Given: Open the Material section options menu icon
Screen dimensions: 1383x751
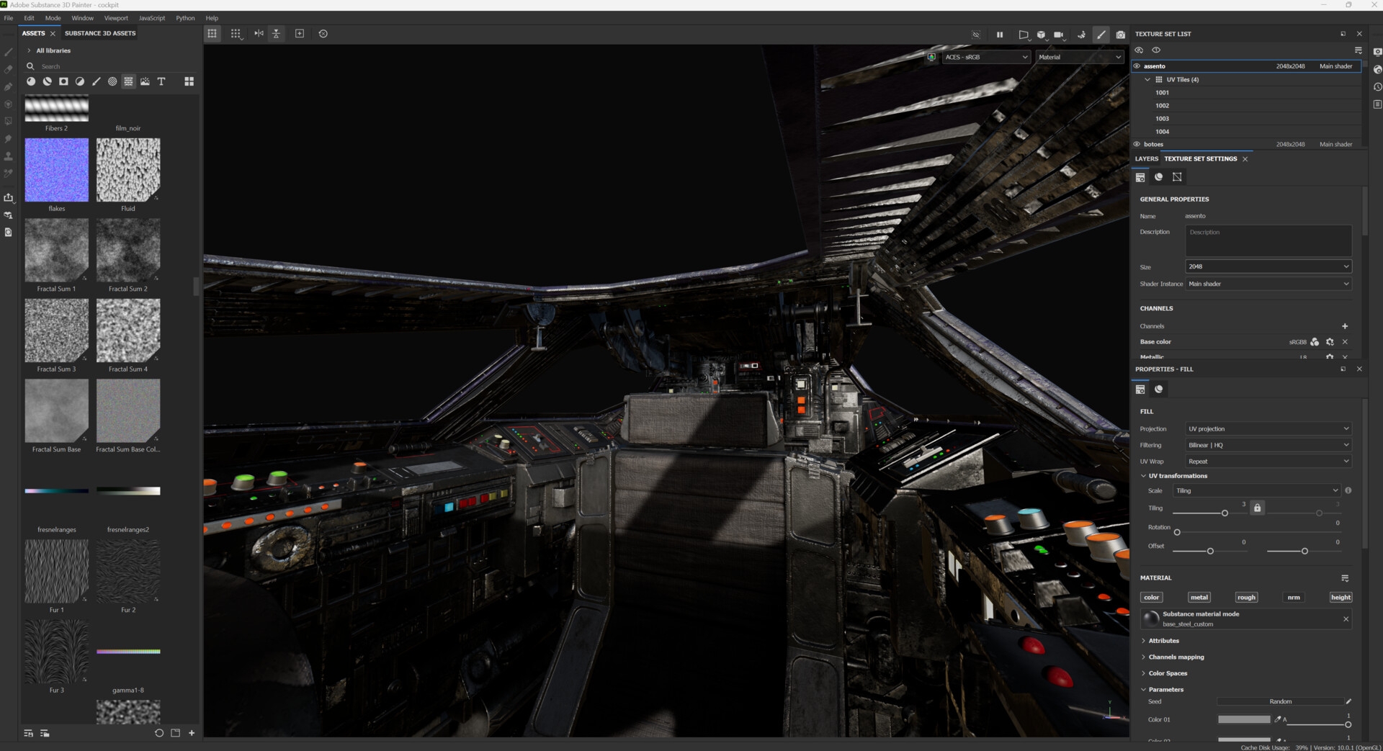Looking at the screenshot, I should click(1345, 578).
